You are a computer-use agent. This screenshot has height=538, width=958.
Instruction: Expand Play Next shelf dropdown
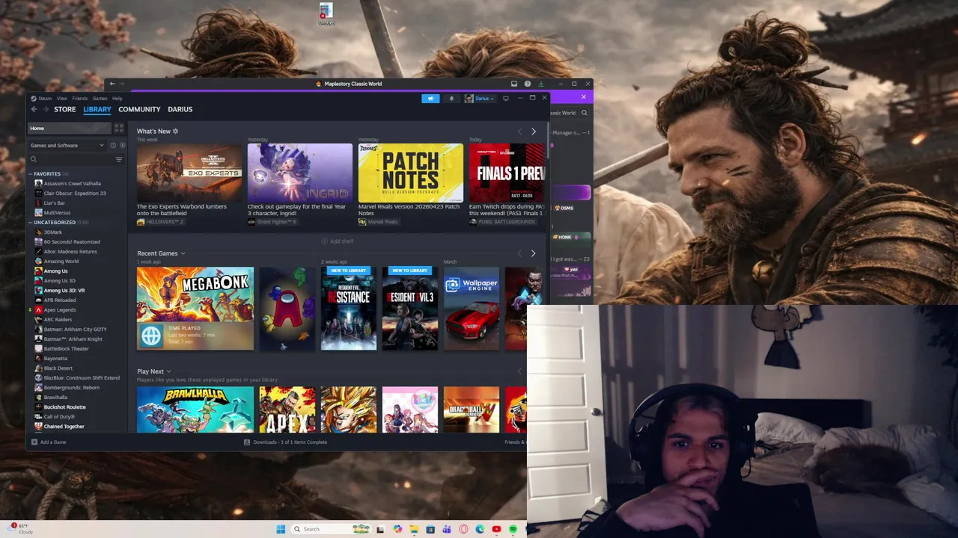point(169,371)
